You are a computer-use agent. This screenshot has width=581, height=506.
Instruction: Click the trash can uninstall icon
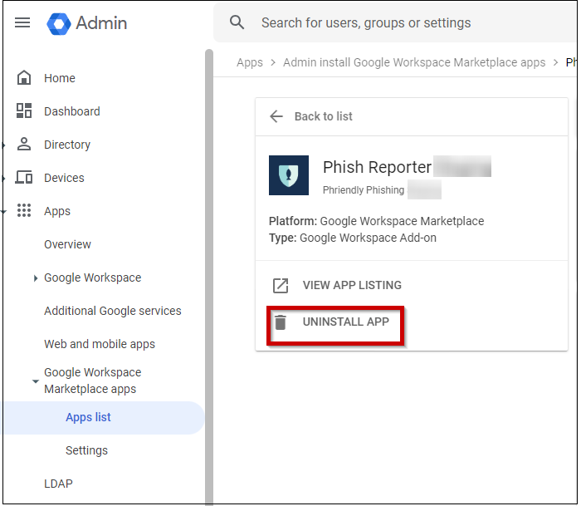281,322
